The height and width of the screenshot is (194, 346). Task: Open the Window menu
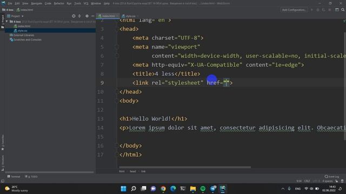pyautogui.click(x=96, y=3)
